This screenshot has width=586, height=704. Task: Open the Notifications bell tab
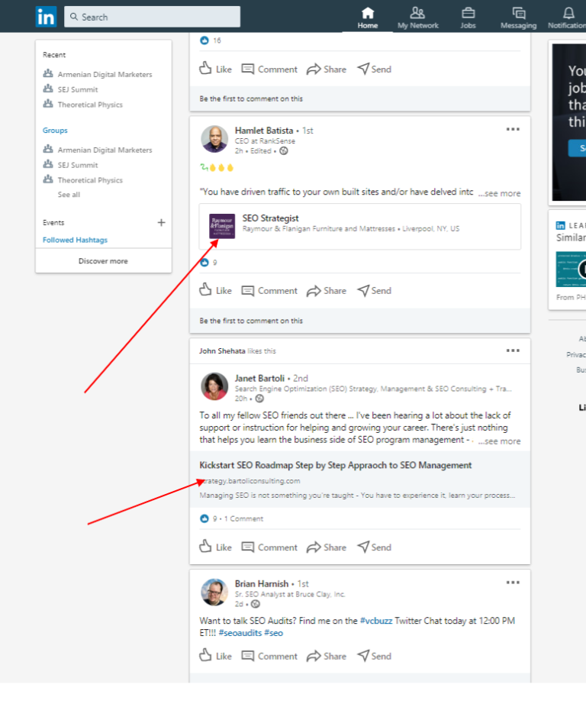(568, 18)
